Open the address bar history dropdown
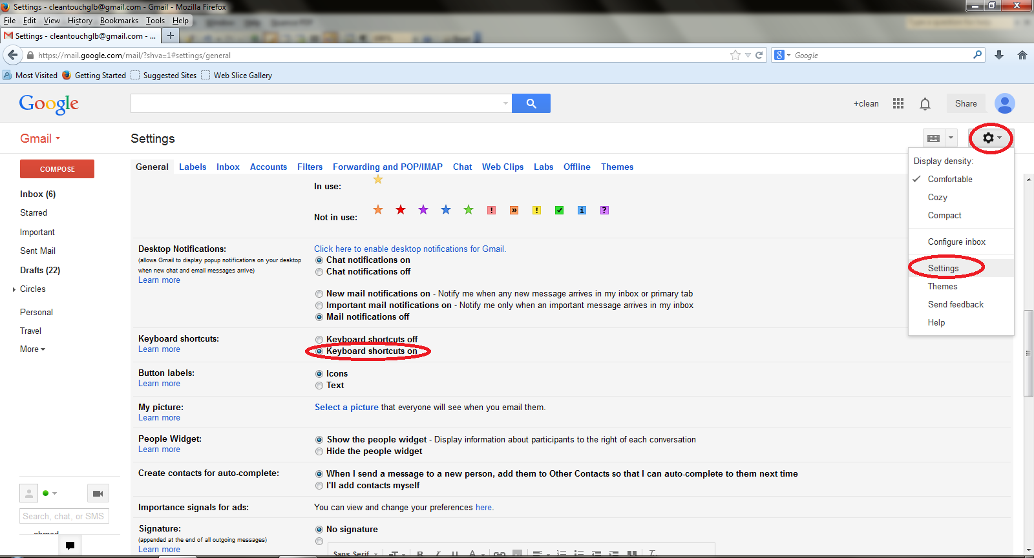1034x558 pixels. tap(748, 55)
